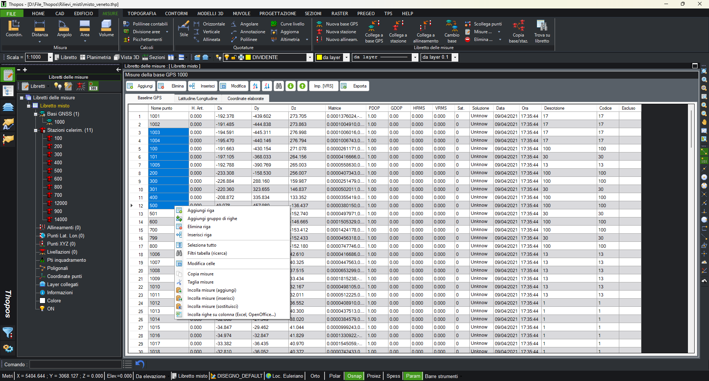Viewport: 709px width, 381px height.
Task: Click Collega a base GPS icon
Action: (x=374, y=32)
